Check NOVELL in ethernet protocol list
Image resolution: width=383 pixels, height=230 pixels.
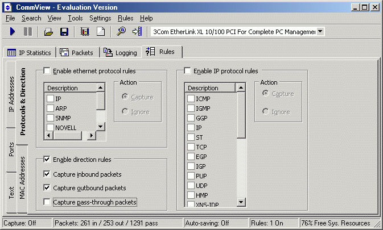(50, 127)
